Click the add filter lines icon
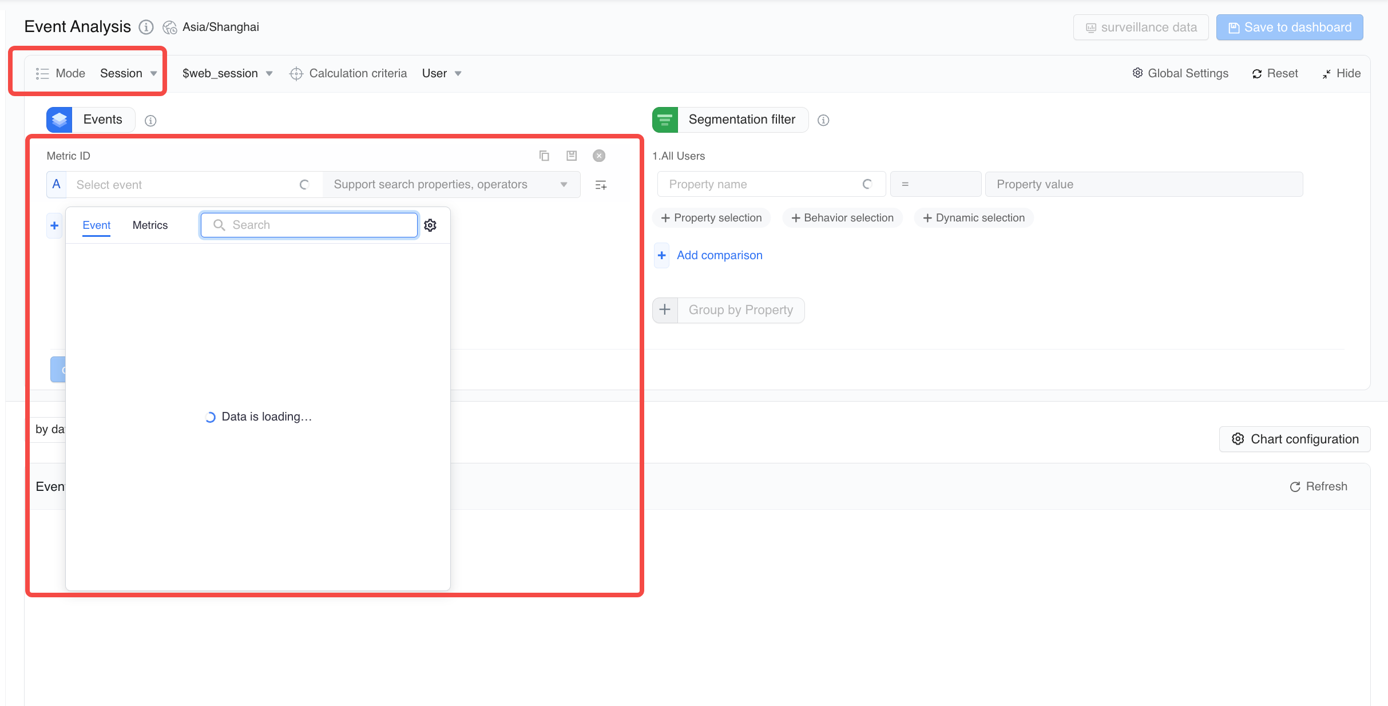Viewport: 1388px width, 706px height. point(601,185)
